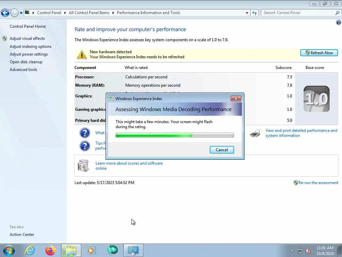Open Windows Media Player from the taskbar
The width and height of the screenshot is (342, 257).
pyautogui.click(x=91, y=250)
